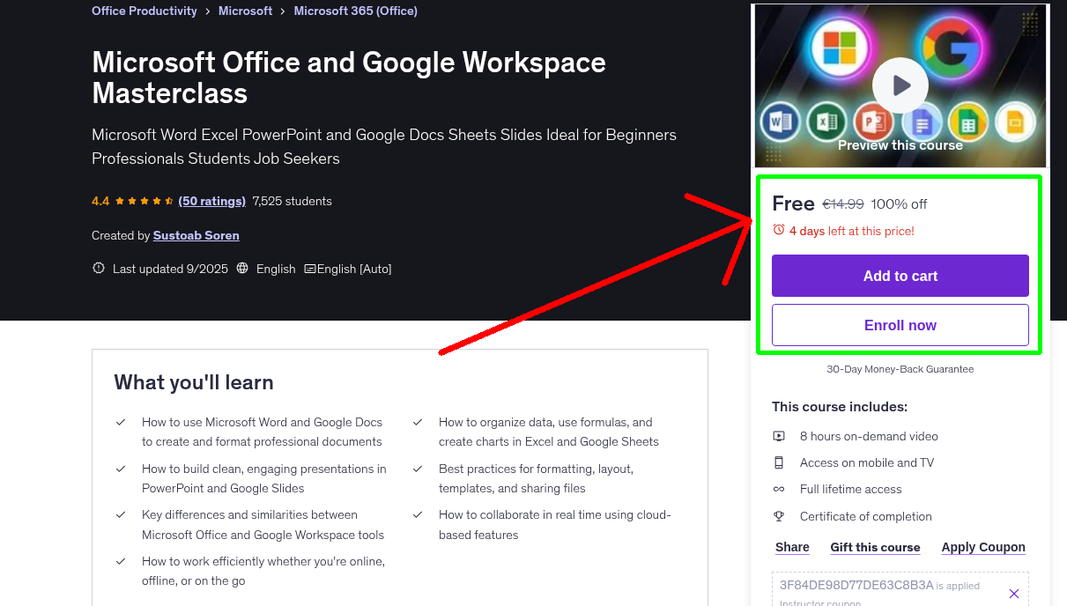This screenshot has width=1067, height=606.
Task: Dismiss the applied instructor coupon with the X
Action: tap(1013, 593)
